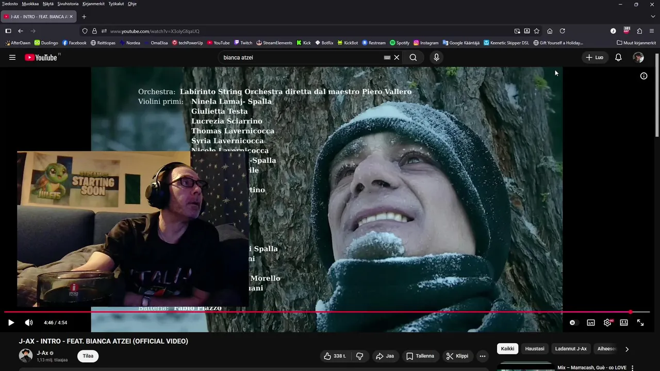This screenshot has height=371, width=660.
Task: Open the extensions puzzle icon
Action: pos(639,31)
